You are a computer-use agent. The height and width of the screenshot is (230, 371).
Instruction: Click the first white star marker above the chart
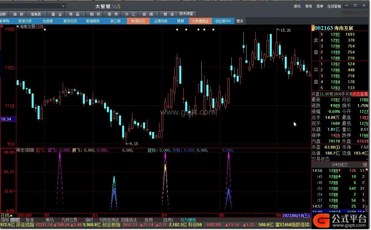[x=45, y=29]
